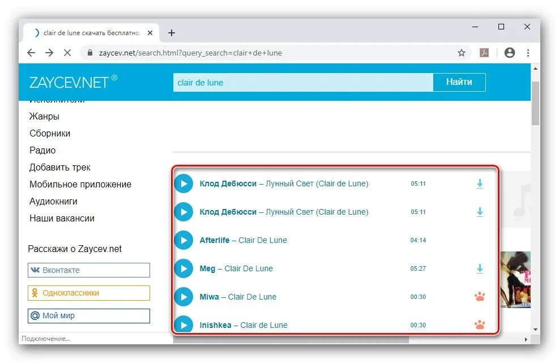Click the horizontal scrollbar thumb at the bottom

291,339
